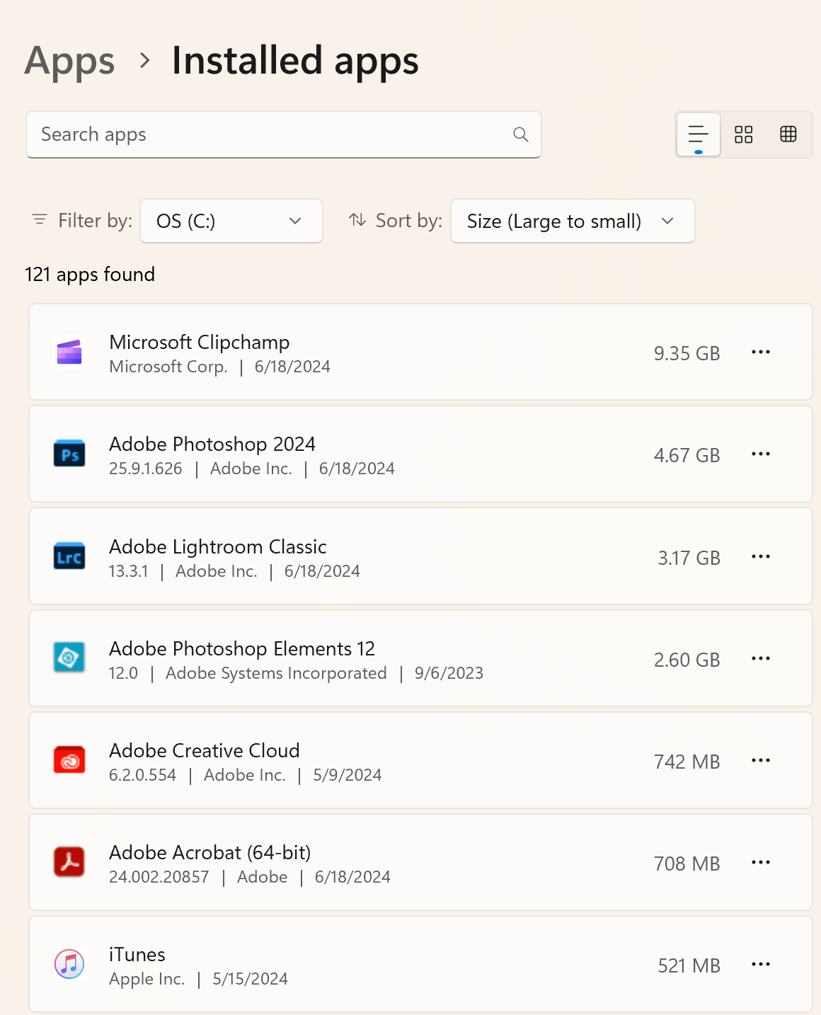
Task: Click the 3.17 GB size value
Action: [689, 558]
